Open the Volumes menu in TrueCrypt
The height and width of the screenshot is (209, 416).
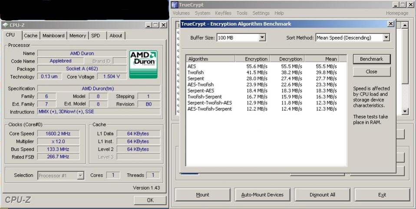tap(181, 13)
